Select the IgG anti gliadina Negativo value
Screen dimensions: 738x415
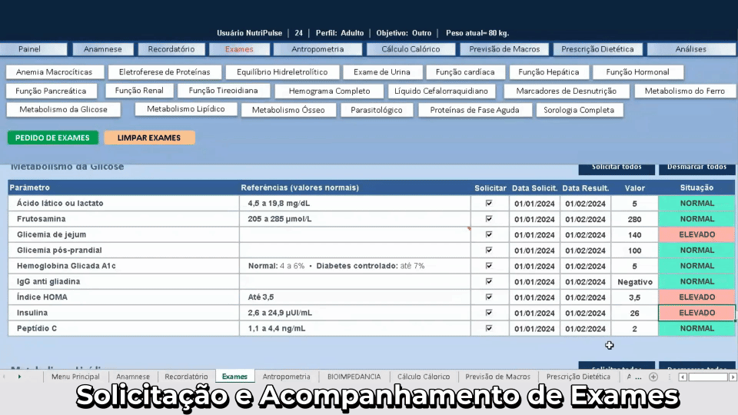634,282
